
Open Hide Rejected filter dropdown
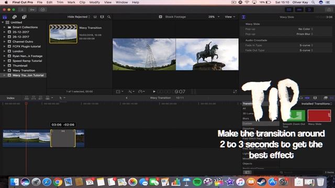pos(79,17)
